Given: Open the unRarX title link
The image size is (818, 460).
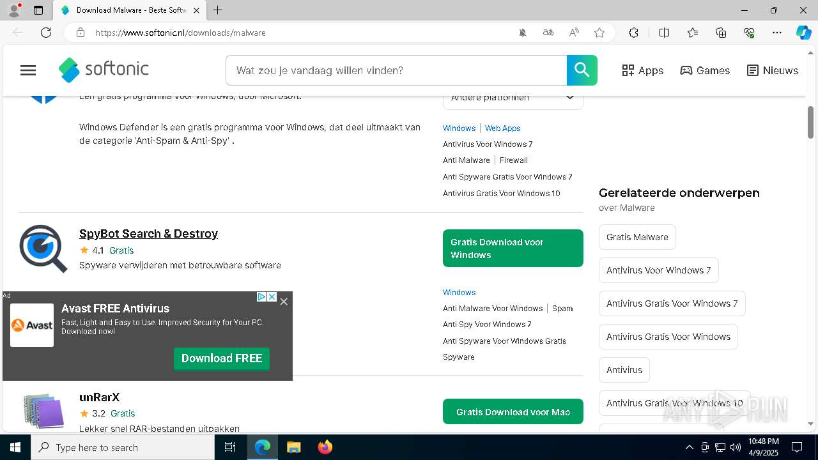Looking at the screenshot, I should [99, 397].
